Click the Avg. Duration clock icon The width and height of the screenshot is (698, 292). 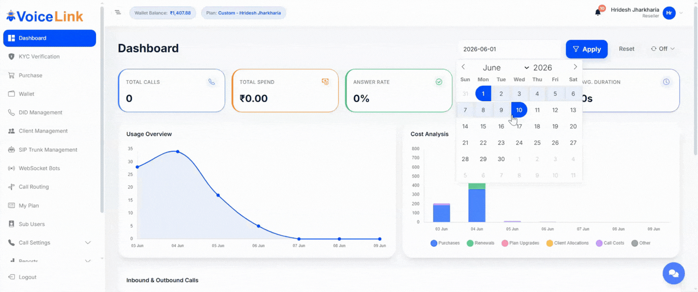click(666, 82)
